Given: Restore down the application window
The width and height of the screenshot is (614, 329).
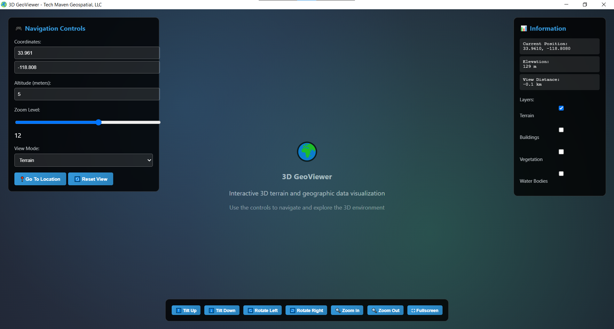Looking at the screenshot, I should (x=585, y=4).
